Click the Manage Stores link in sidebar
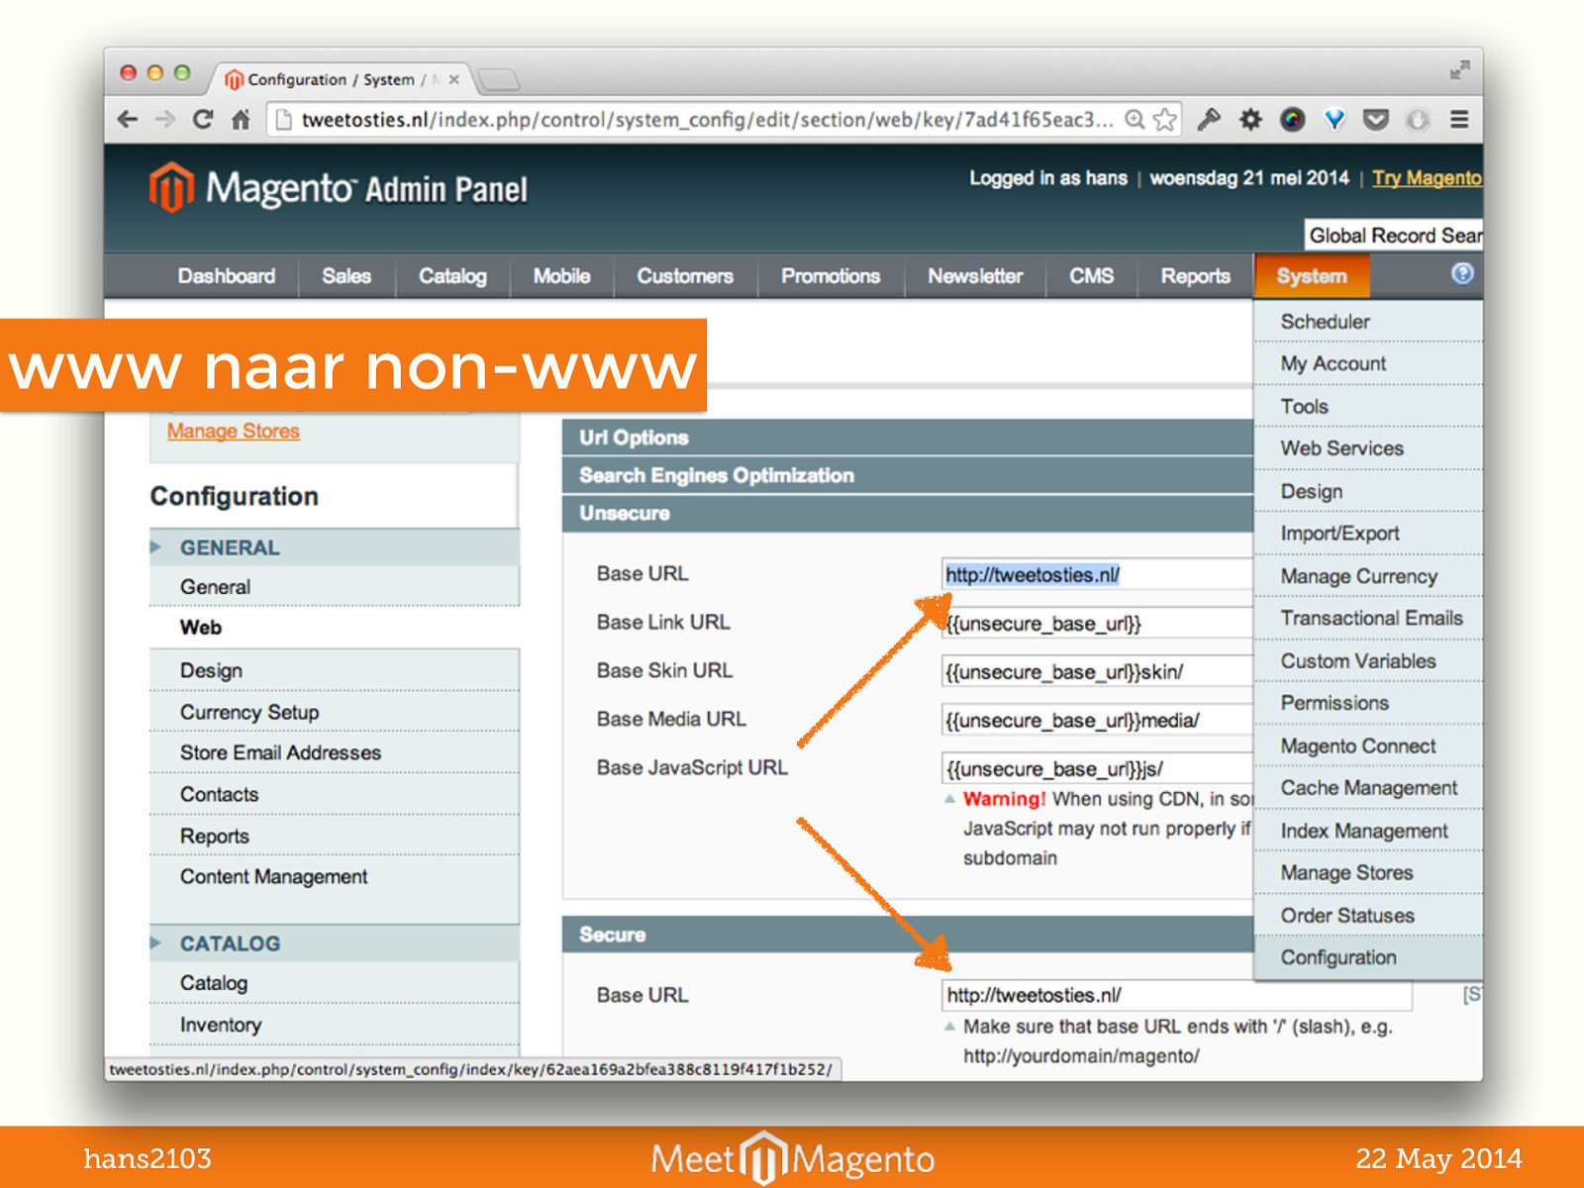 234,432
